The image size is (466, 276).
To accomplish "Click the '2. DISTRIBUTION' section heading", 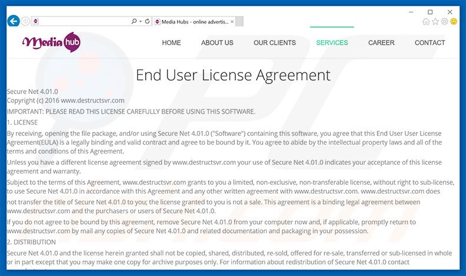I will click(31, 242).
